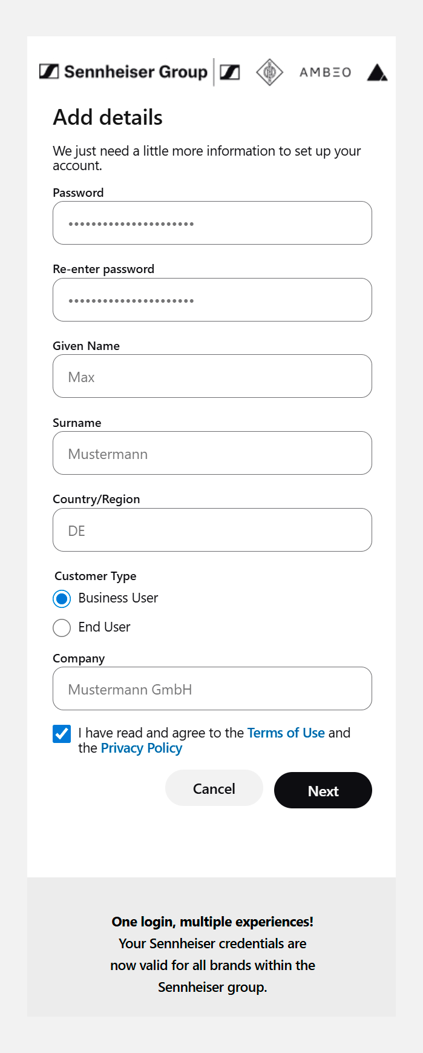Open the Terms of Use link
423x1053 pixels.
(286, 733)
